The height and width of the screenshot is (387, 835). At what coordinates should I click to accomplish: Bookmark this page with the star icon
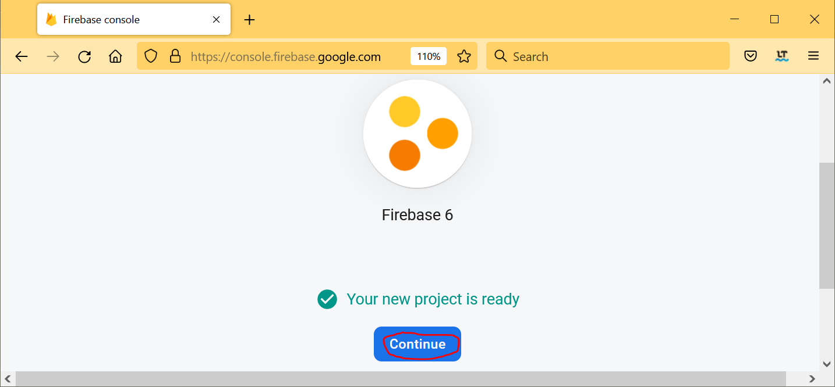(464, 56)
